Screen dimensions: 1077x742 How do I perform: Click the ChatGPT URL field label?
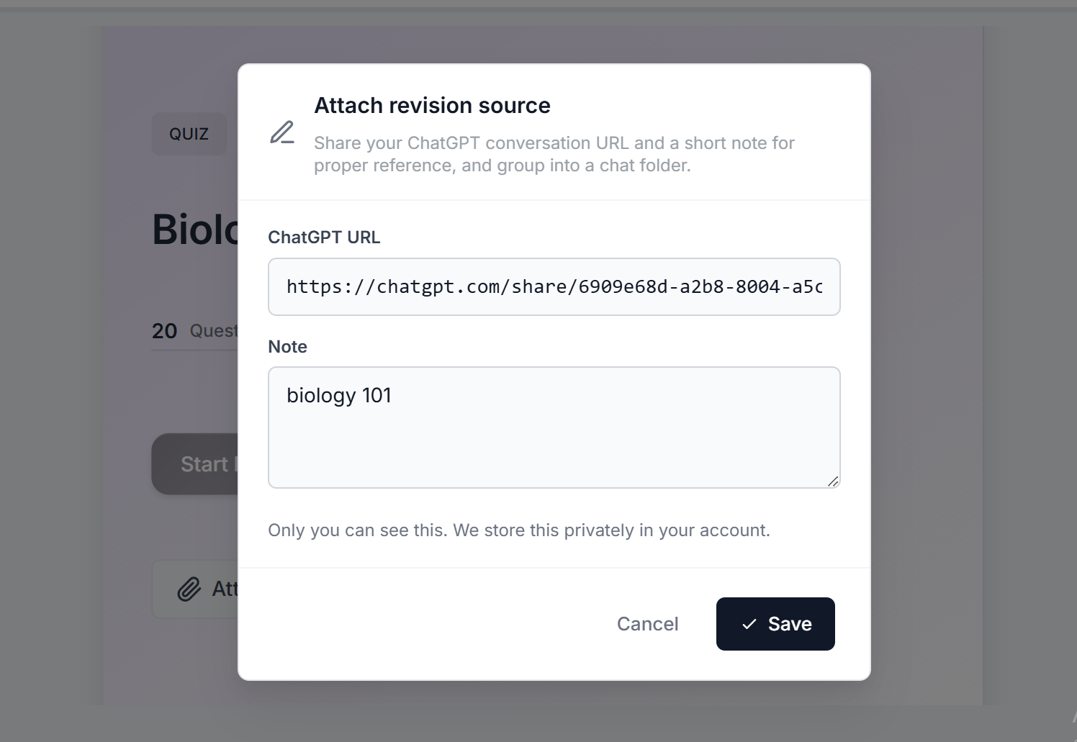324,237
